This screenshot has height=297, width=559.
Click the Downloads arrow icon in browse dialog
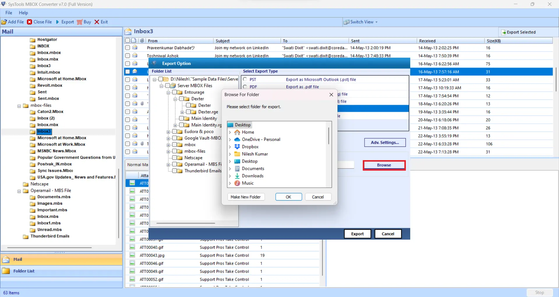[237, 176]
